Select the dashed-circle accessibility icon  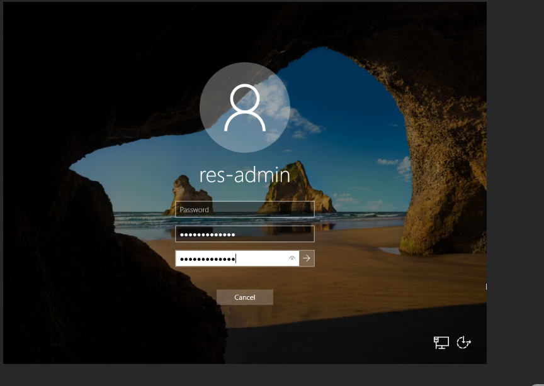pyautogui.click(x=464, y=343)
